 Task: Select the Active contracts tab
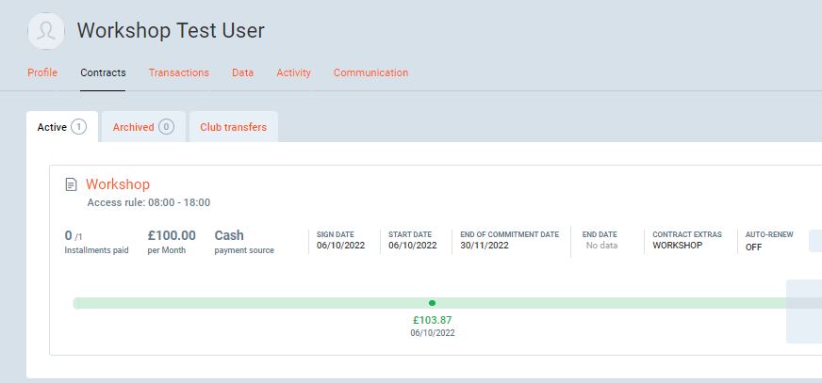click(x=52, y=127)
